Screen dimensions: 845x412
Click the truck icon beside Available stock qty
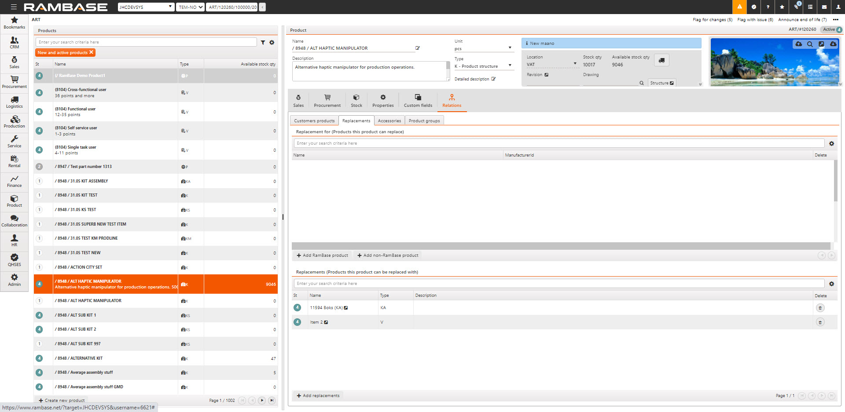coord(661,61)
